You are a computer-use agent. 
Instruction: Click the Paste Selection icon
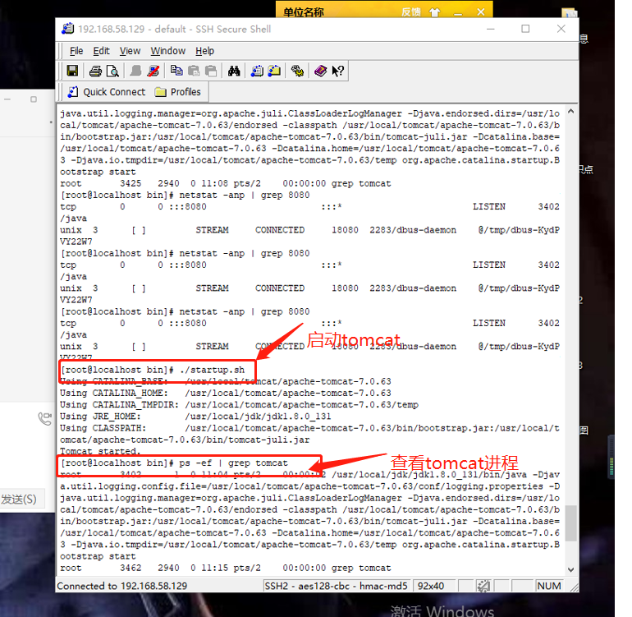tap(211, 71)
